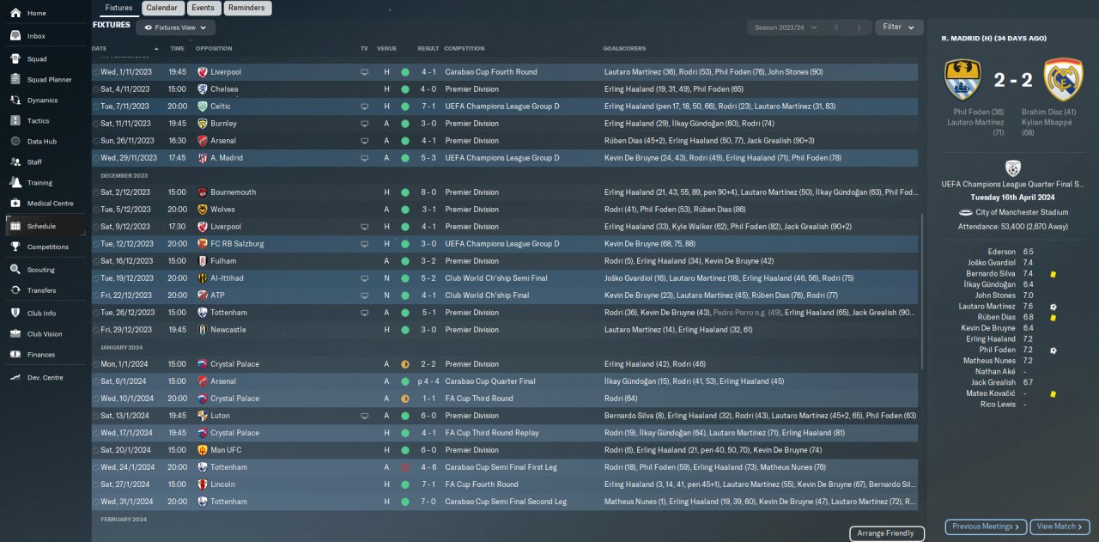The image size is (1099, 542).
Task: Open the Filter dropdown
Action: [899, 27]
